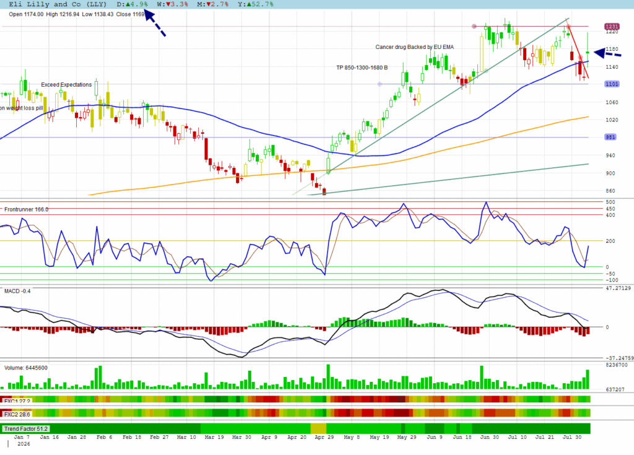The image size is (634, 455).
Task: Select the monthly change M: 2.7% value
Action: pos(213,4)
